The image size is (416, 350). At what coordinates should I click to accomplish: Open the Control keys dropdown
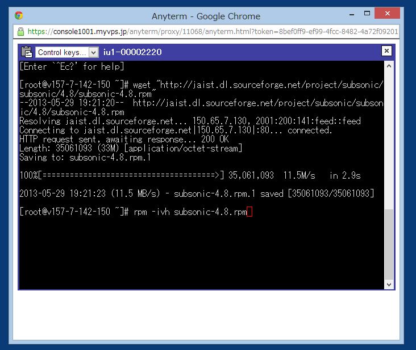[67, 52]
